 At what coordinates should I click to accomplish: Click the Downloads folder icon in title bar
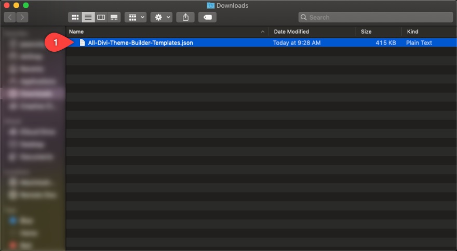tap(210, 6)
